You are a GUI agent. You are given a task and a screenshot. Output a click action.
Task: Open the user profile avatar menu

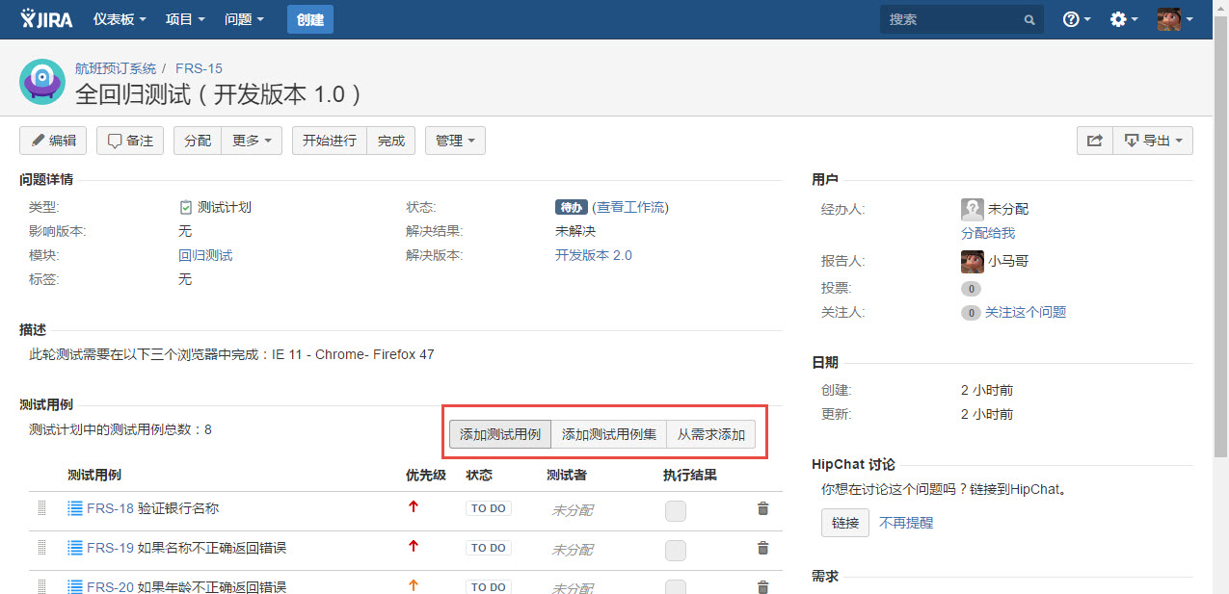[1175, 19]
